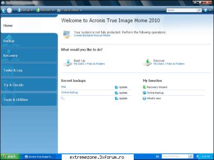This screenshot has height=160, width=214.
Task: Expand the Backup menu dropdown arrow
Action: click(32, 10)
